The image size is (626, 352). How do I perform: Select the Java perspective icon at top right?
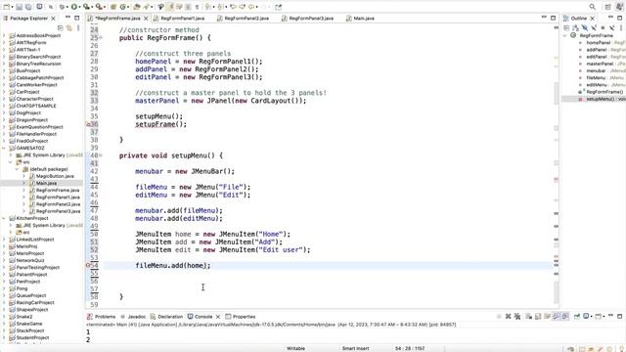coord(620,7)
